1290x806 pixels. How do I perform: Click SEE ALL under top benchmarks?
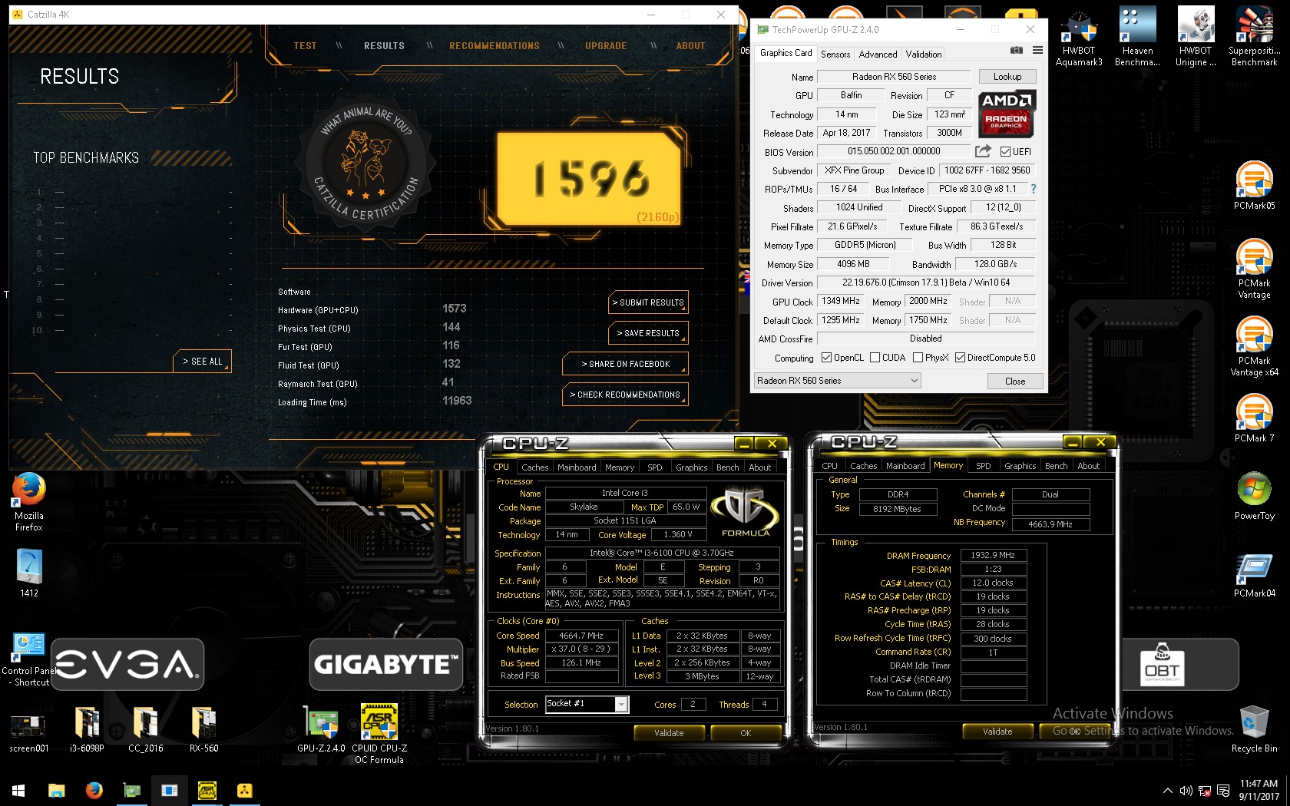click(203, 362)
